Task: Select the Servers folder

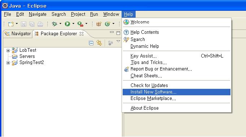Action: (x=27, y=56)
